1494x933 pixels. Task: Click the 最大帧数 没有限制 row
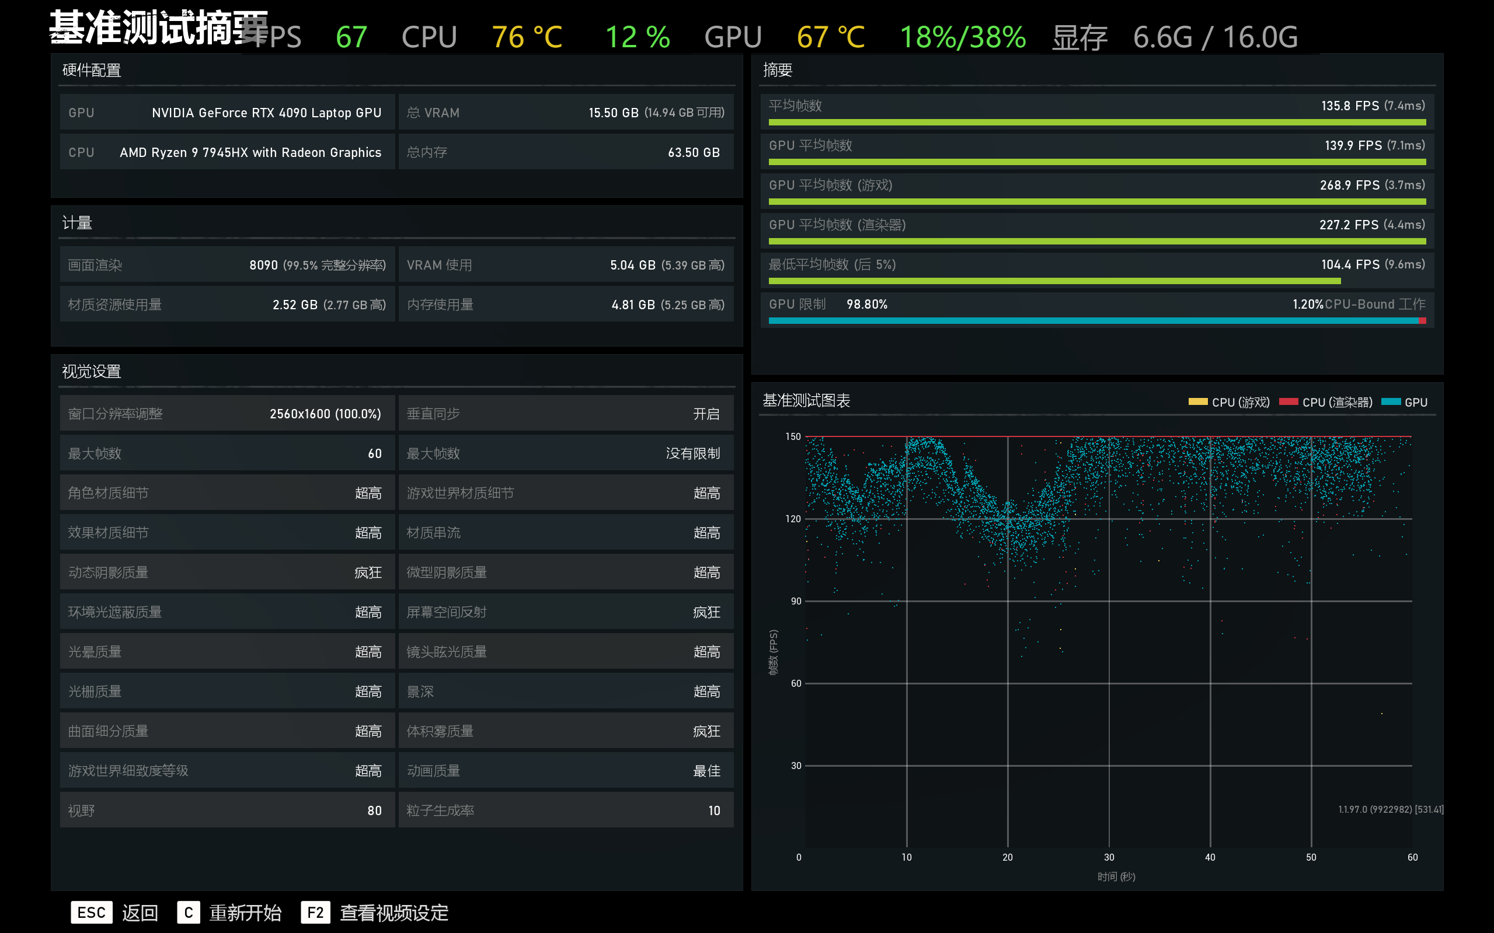566,453
